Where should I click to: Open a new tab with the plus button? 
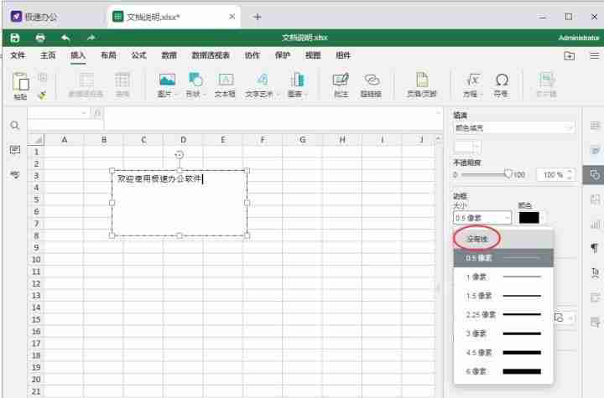point(258,17)
